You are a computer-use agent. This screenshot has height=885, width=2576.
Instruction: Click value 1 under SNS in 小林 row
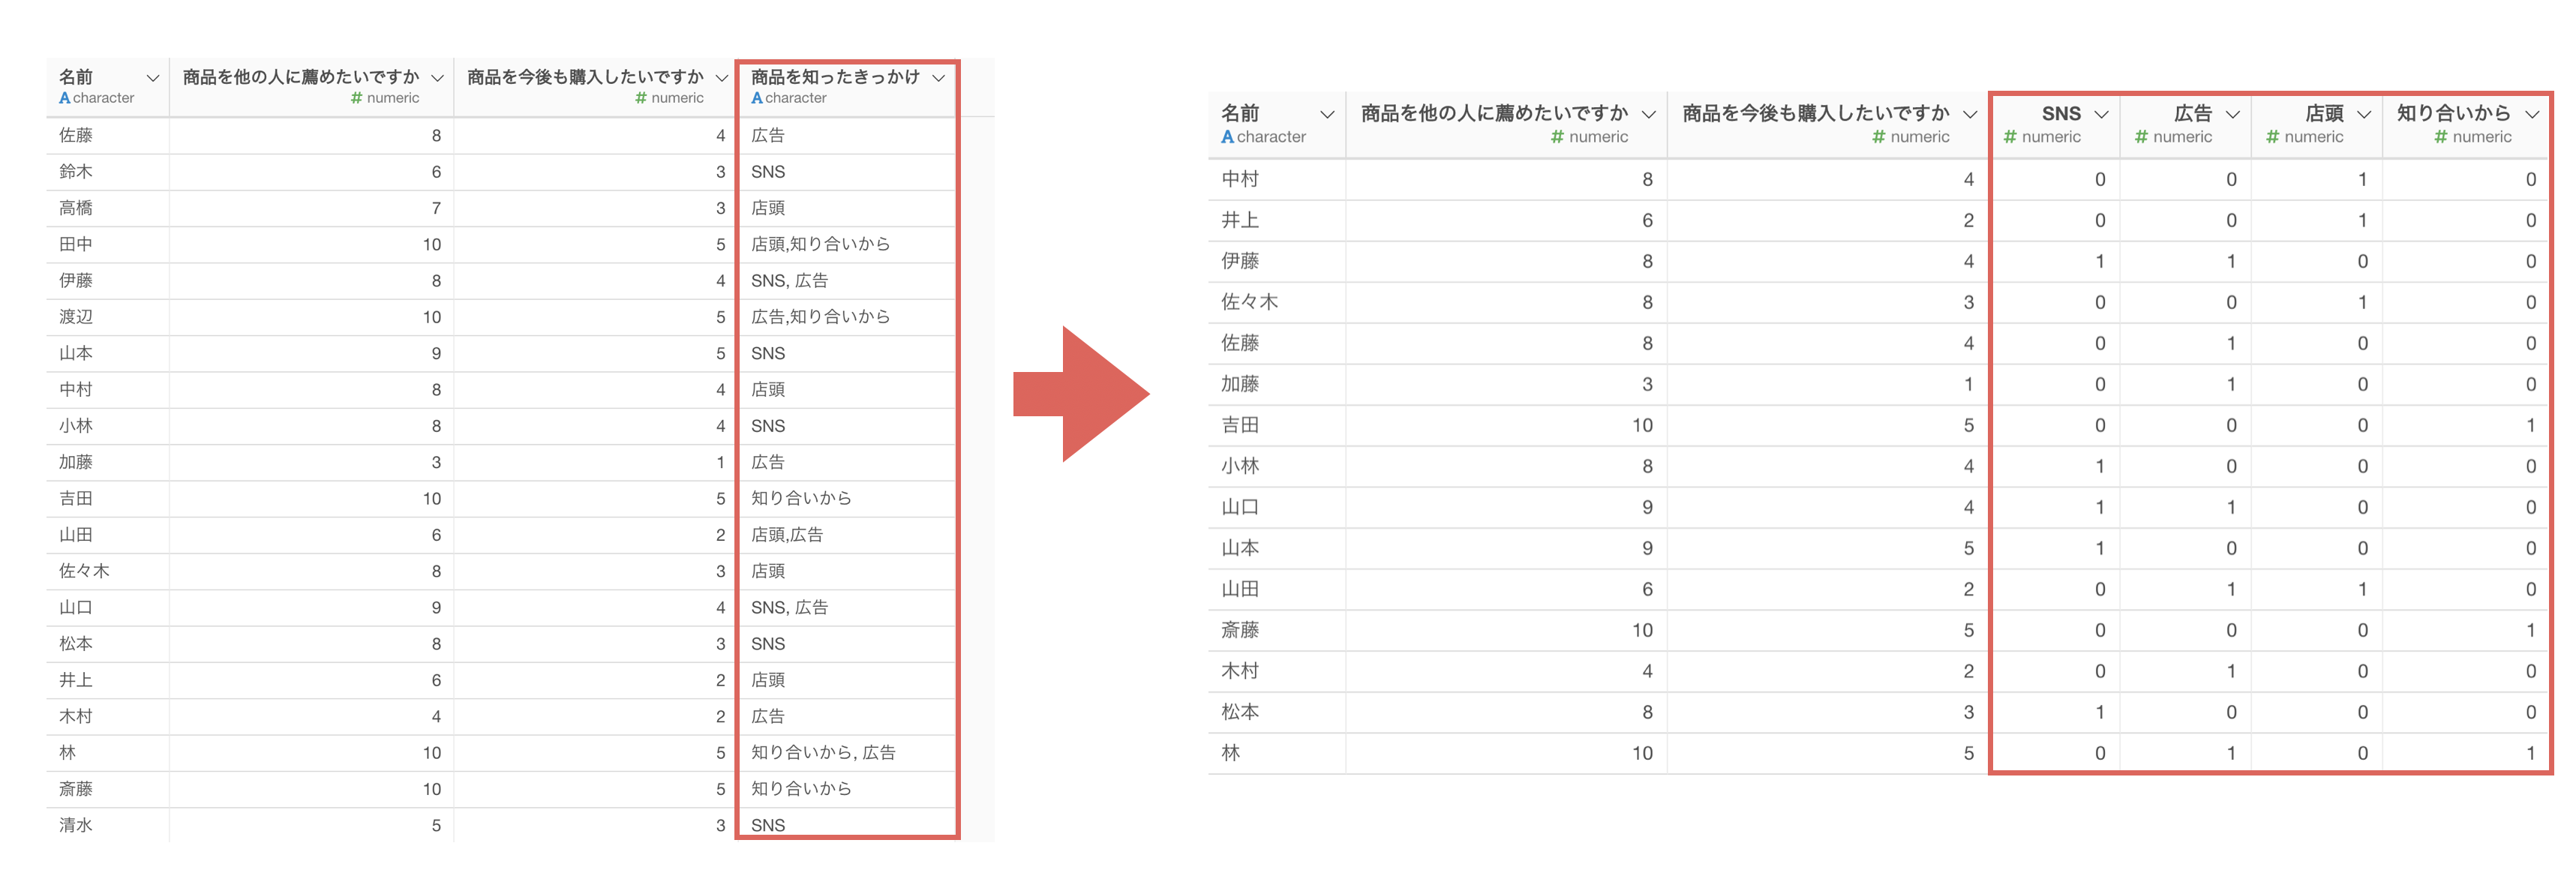click(2100, 466)
